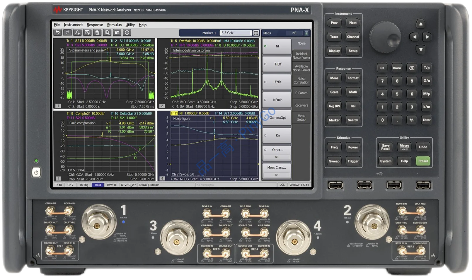Click window number 3 indicator
Image resolution: width=472 pixels, height=280 pixels.
pyautogui.click(x=58, y=178)
